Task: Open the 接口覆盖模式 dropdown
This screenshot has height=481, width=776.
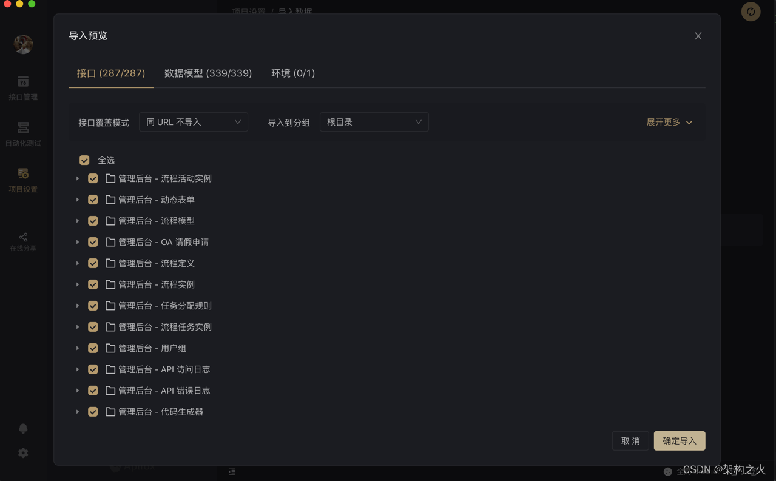Action: coord(193,122)
